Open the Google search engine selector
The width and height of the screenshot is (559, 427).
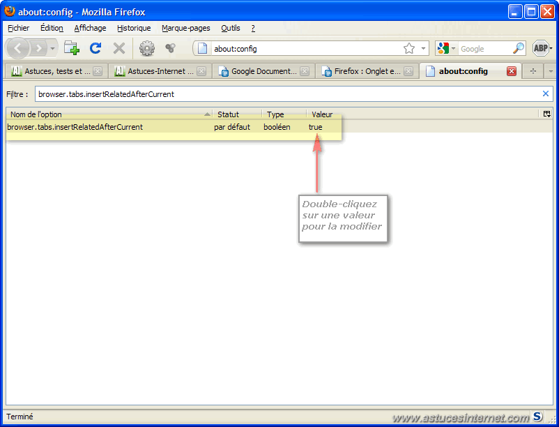[x=446, y=48]
